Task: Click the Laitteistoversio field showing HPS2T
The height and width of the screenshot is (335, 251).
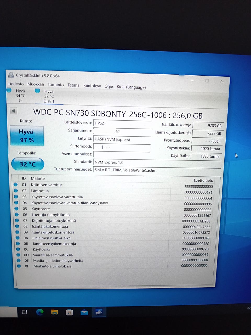Action: pos(122,123)
